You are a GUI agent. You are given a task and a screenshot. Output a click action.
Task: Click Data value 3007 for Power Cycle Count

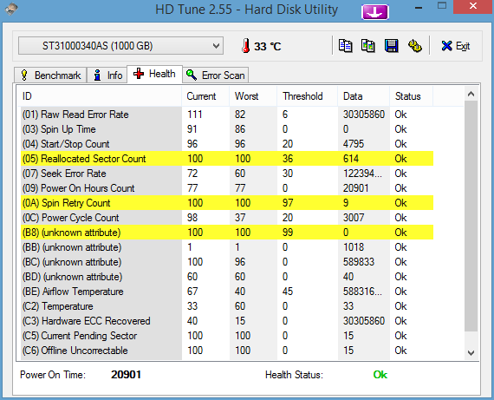tap(354, 218)
